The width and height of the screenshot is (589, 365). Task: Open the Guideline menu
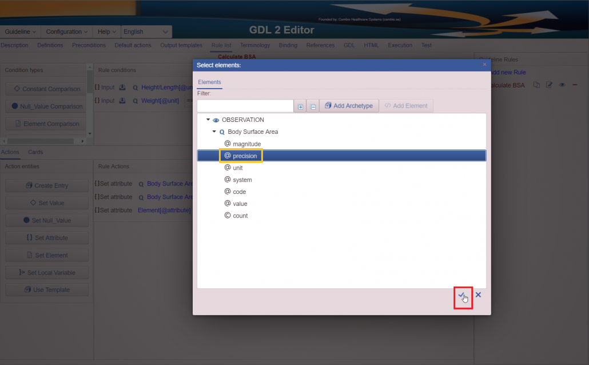pyautogui.click(x=21, y=32)
